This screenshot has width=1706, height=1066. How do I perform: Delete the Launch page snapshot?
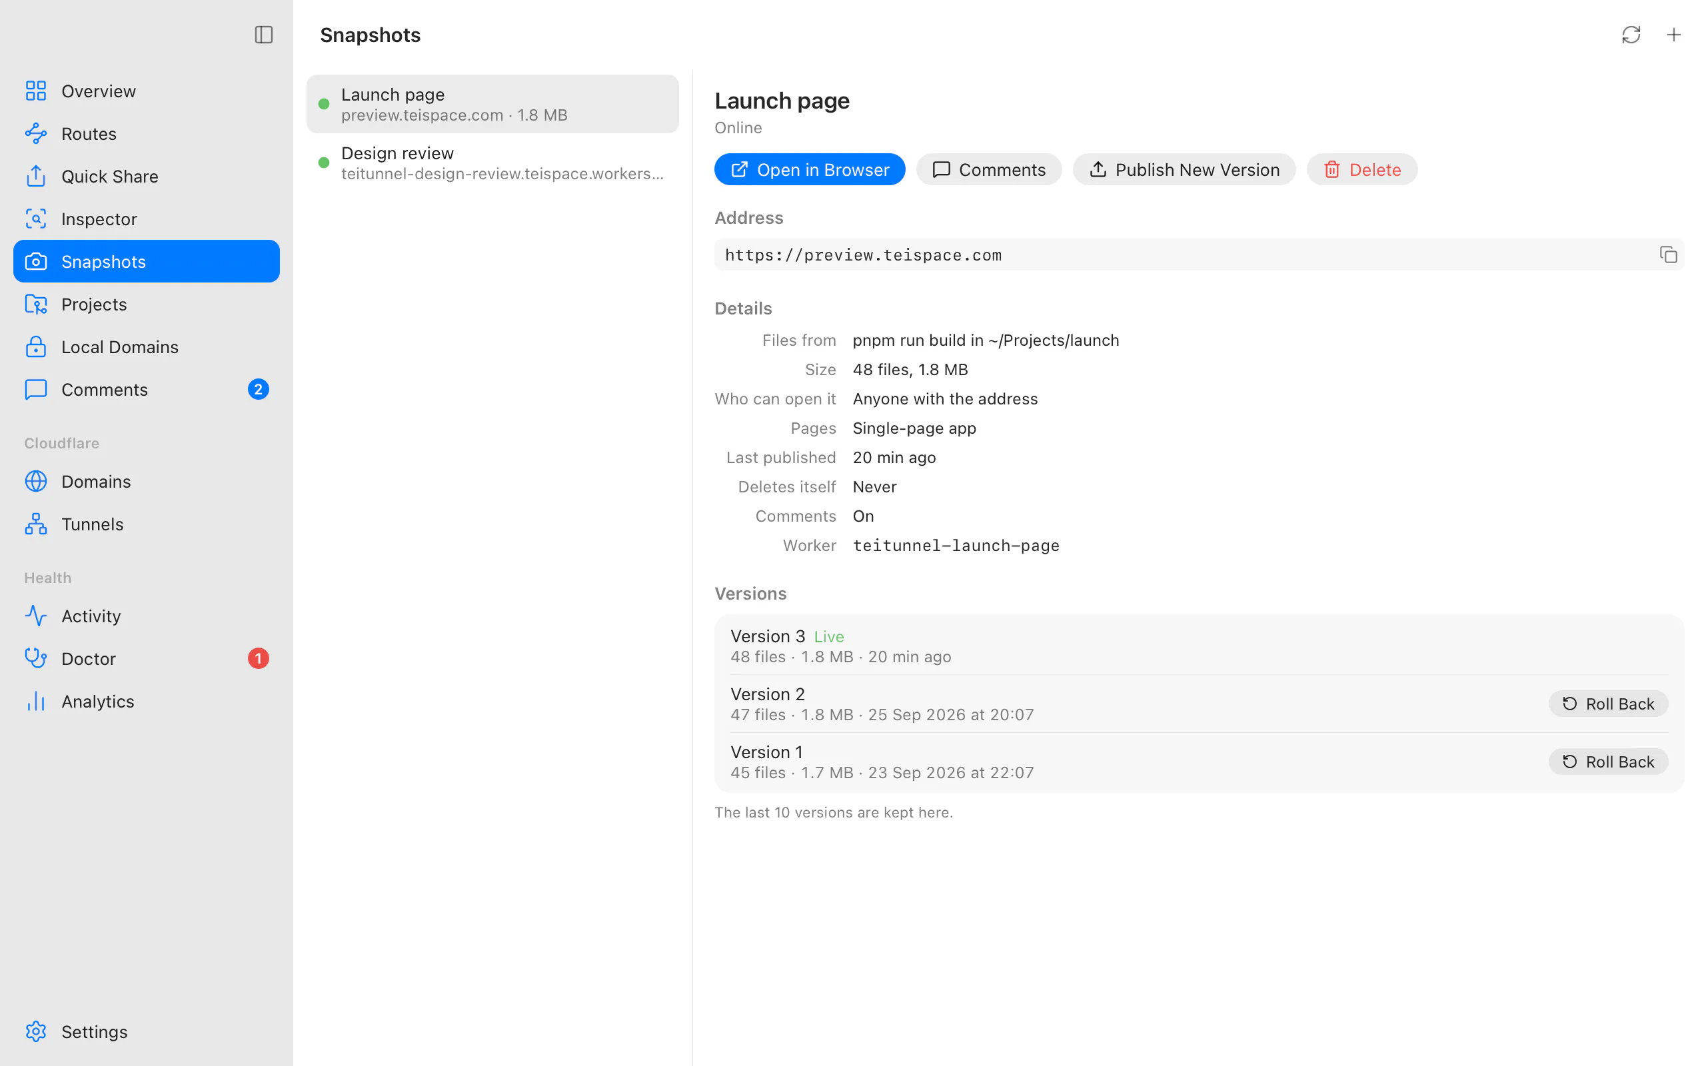[1361, 169]
